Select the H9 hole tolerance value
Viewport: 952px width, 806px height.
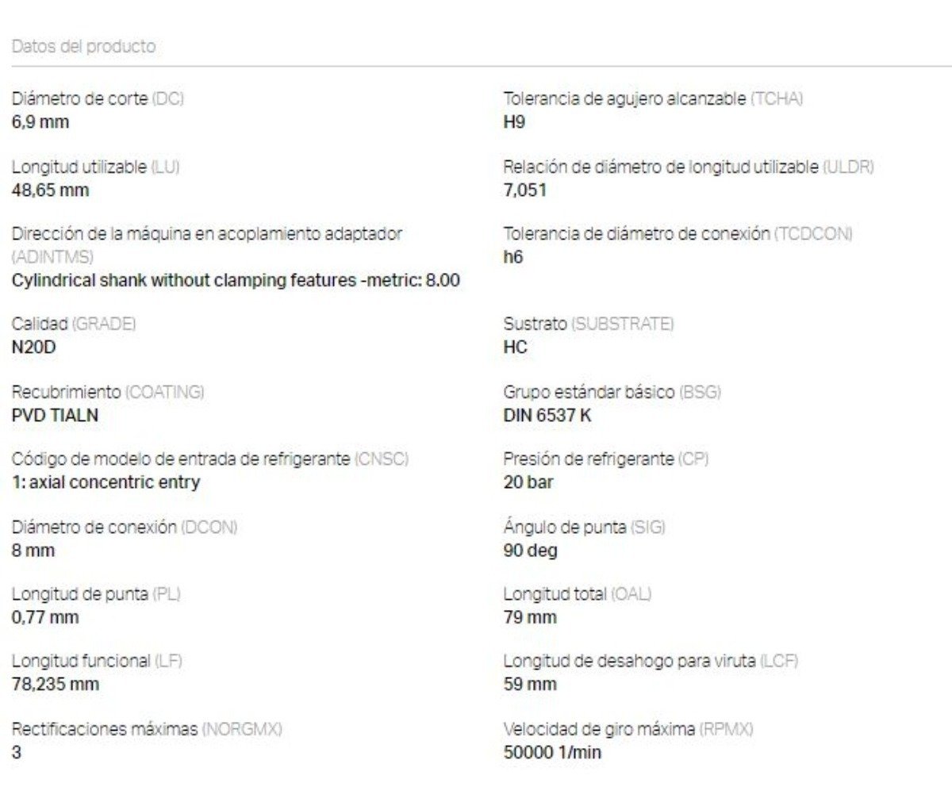(x=514, y=122)
